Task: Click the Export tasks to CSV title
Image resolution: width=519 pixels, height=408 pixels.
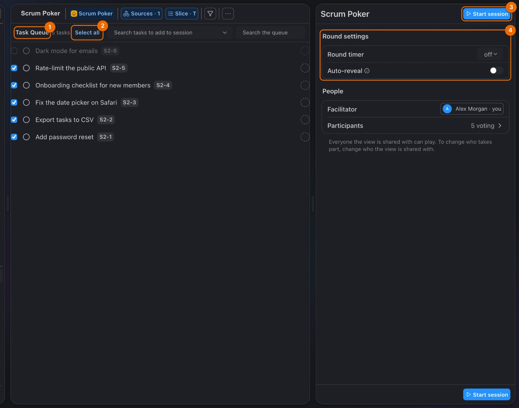Action: tap(65, 120)
